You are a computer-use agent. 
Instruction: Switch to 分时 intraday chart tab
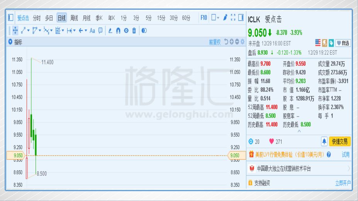tap(37, 18)
